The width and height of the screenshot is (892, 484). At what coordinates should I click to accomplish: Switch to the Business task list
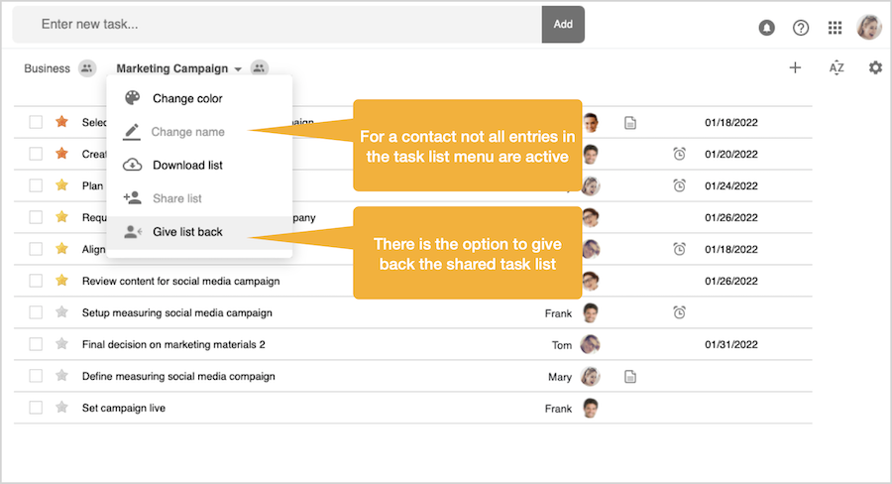pyautogui.click(x=47, y=68)
